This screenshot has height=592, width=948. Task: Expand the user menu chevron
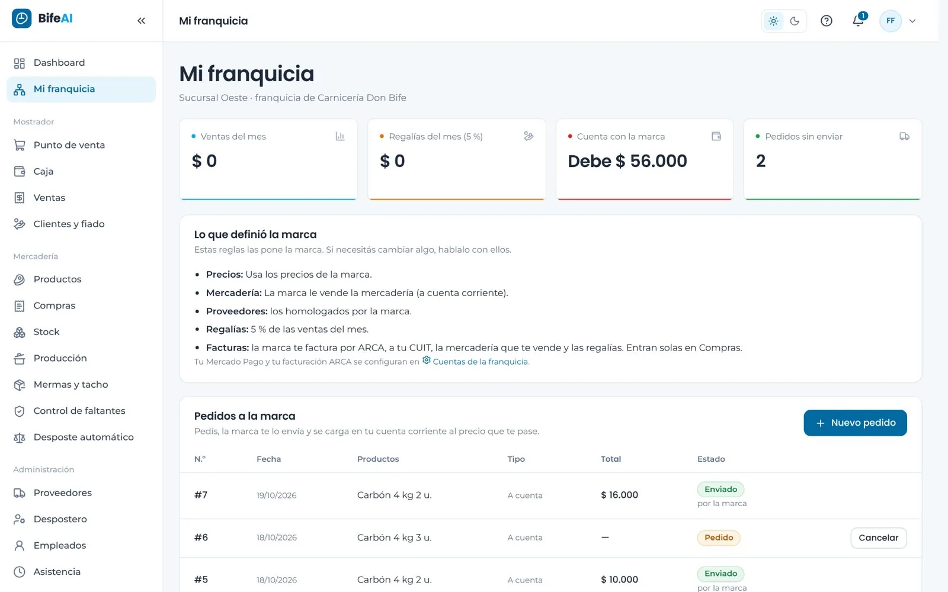coord(912,21)
